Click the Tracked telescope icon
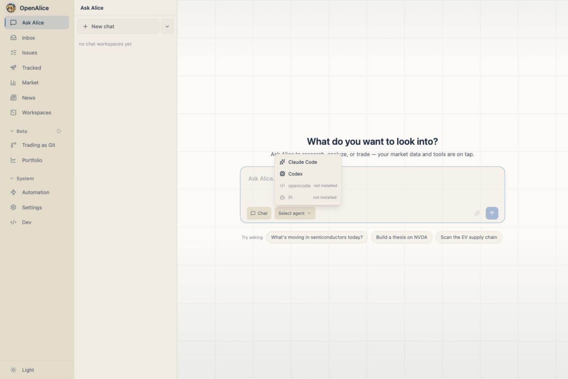568x379 pixels. [x=13, y=68]
